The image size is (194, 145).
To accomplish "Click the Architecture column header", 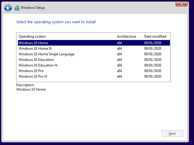I will click(129, 36).
